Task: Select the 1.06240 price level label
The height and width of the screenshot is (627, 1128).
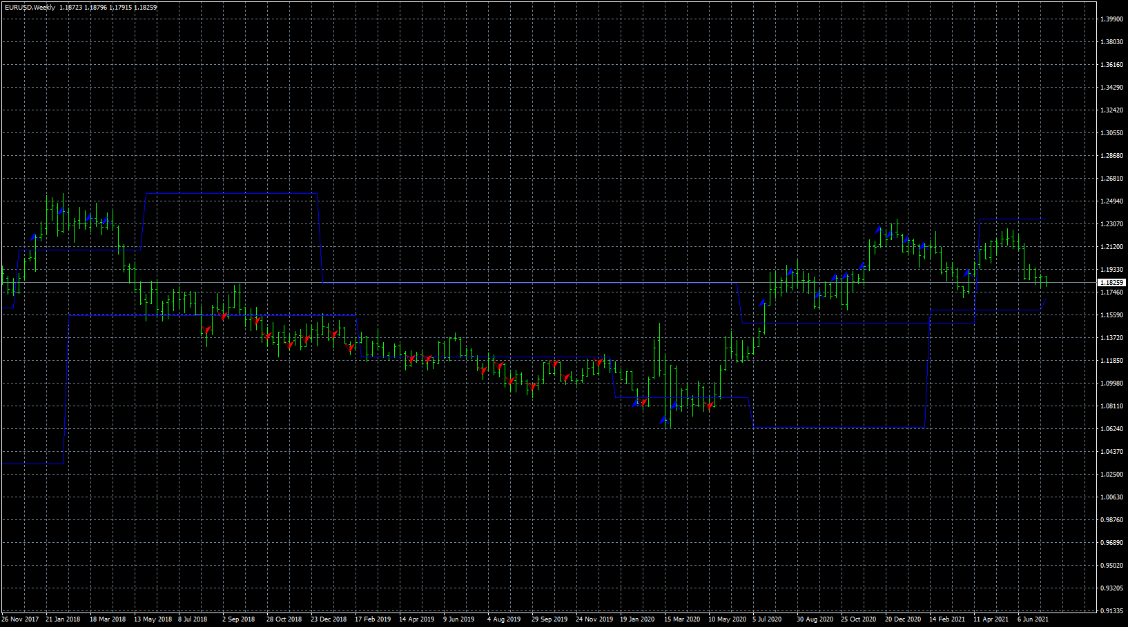Action: point(1111,429)
